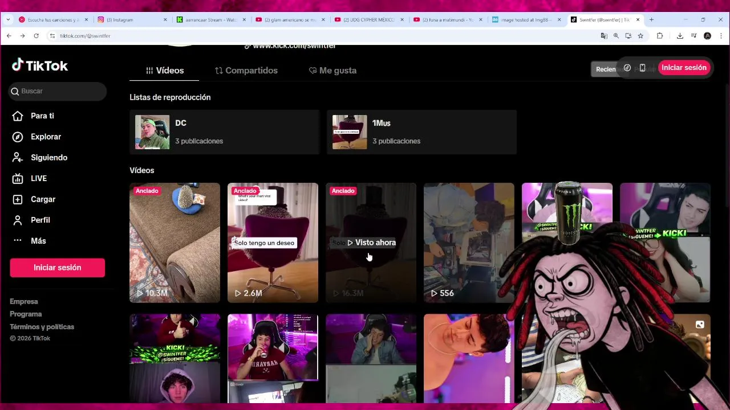Click the sidebar Iniciar sesión button
The height and width of the screenshot is (410, 730).
tap(57, 268)
